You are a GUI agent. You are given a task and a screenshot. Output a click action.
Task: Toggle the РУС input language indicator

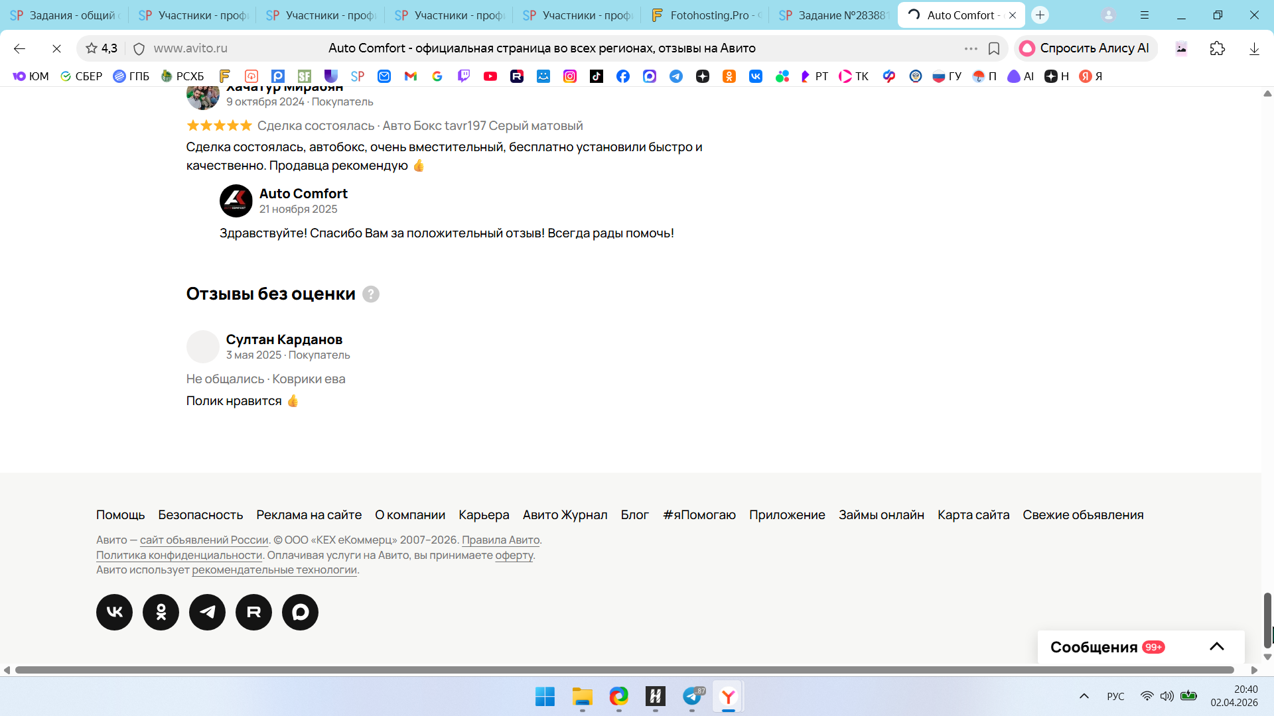tap(1115, 696)
